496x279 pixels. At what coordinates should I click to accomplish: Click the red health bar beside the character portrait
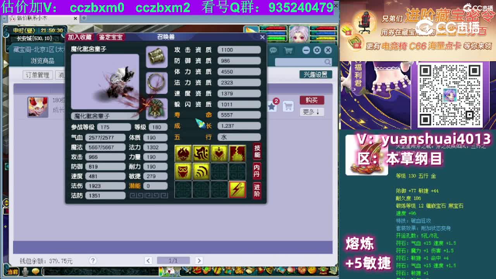coord(323,28)
